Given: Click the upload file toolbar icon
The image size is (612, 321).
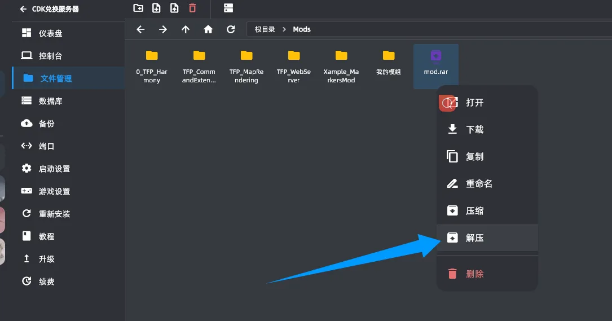Looking at the screenshot, I should (174, 8).
